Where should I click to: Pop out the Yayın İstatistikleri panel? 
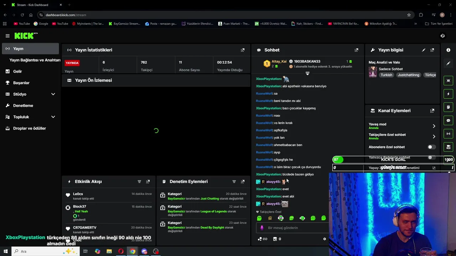243,50
